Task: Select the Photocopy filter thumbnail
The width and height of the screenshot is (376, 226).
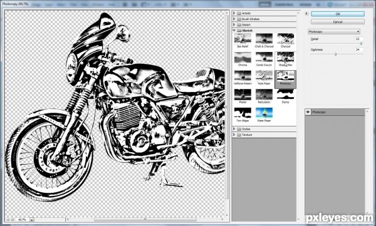Action: [285, 76]
